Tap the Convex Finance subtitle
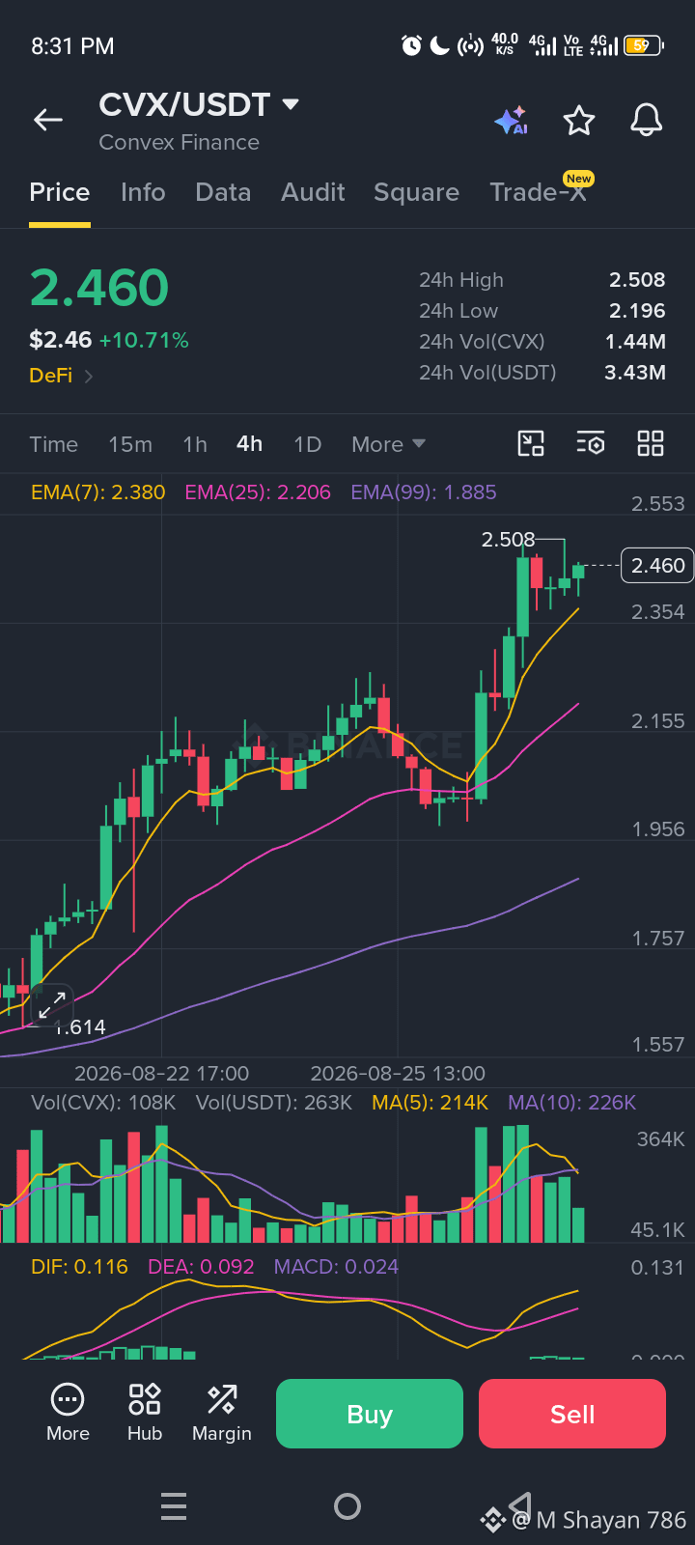This screenshot has width=695, height=1545. pos(179,143)
